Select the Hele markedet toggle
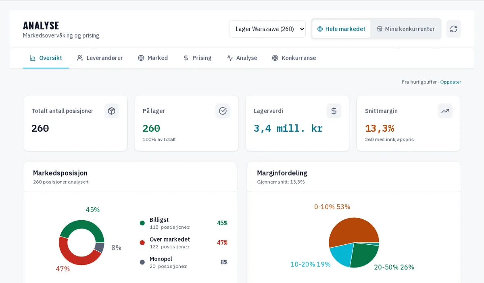484x283 pixels. coord(341,29)
